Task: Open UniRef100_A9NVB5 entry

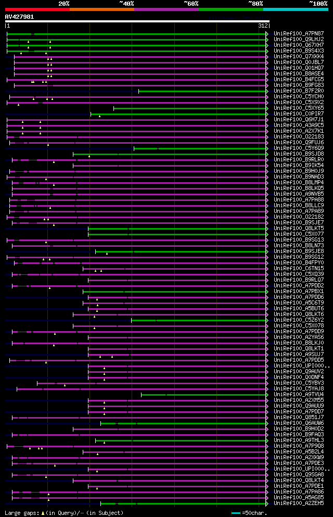Action: pos(299,194)
